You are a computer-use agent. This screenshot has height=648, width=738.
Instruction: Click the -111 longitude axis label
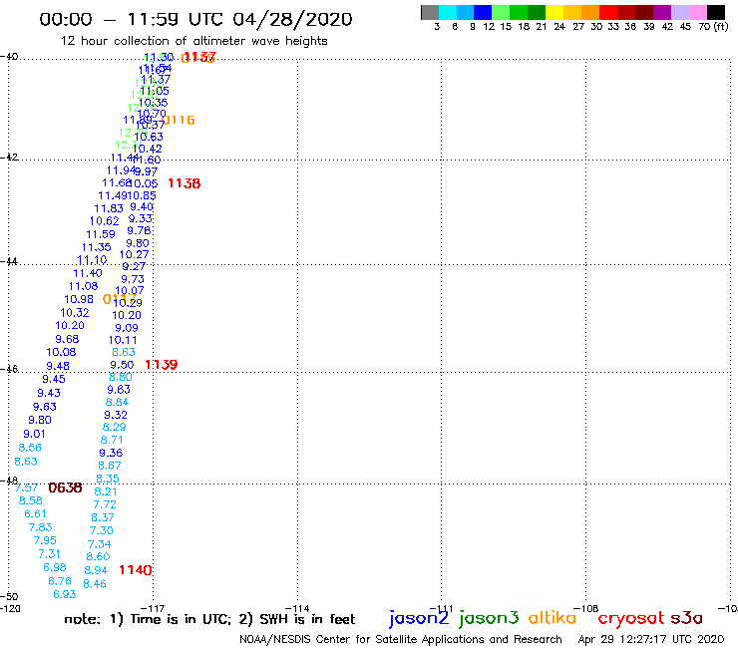441,608
